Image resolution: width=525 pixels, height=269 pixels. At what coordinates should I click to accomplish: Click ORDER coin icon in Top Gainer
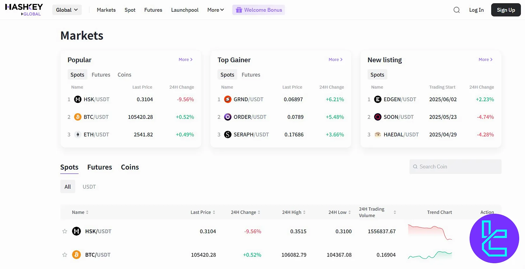tap(228, 117)
